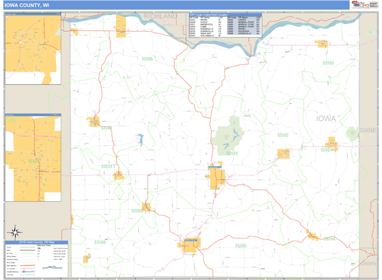Click the '2016 Iowa County, WI Map' legend title
Screen dimensions: 382x280
coord(36,243)
